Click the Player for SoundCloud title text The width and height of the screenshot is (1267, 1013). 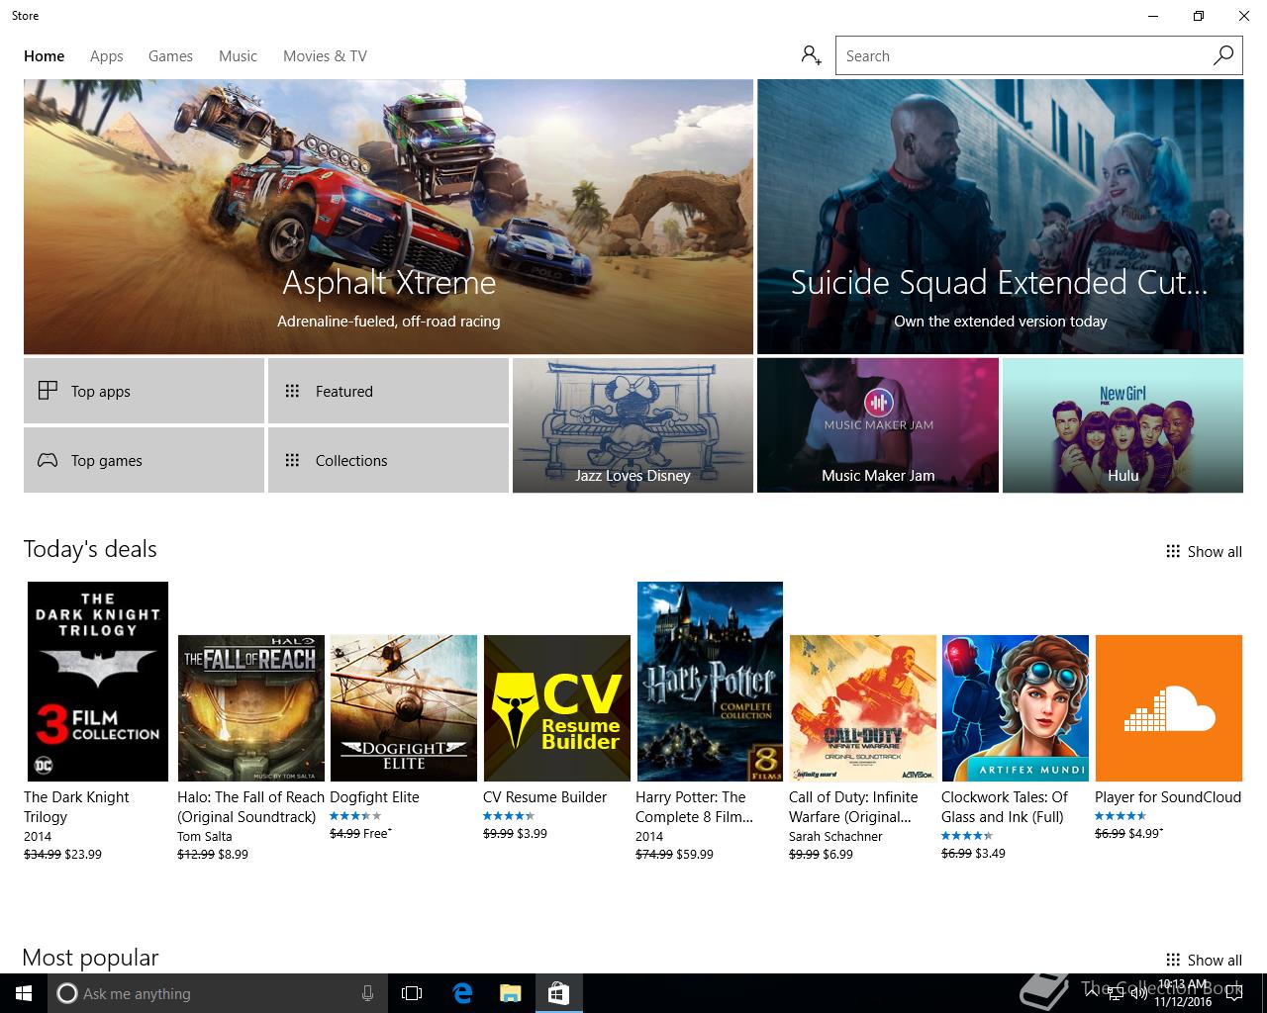coord(1168,797)
